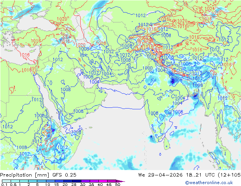Select the violet 30 to 35 swatch
241x186 pixels.
pos(86,181)
